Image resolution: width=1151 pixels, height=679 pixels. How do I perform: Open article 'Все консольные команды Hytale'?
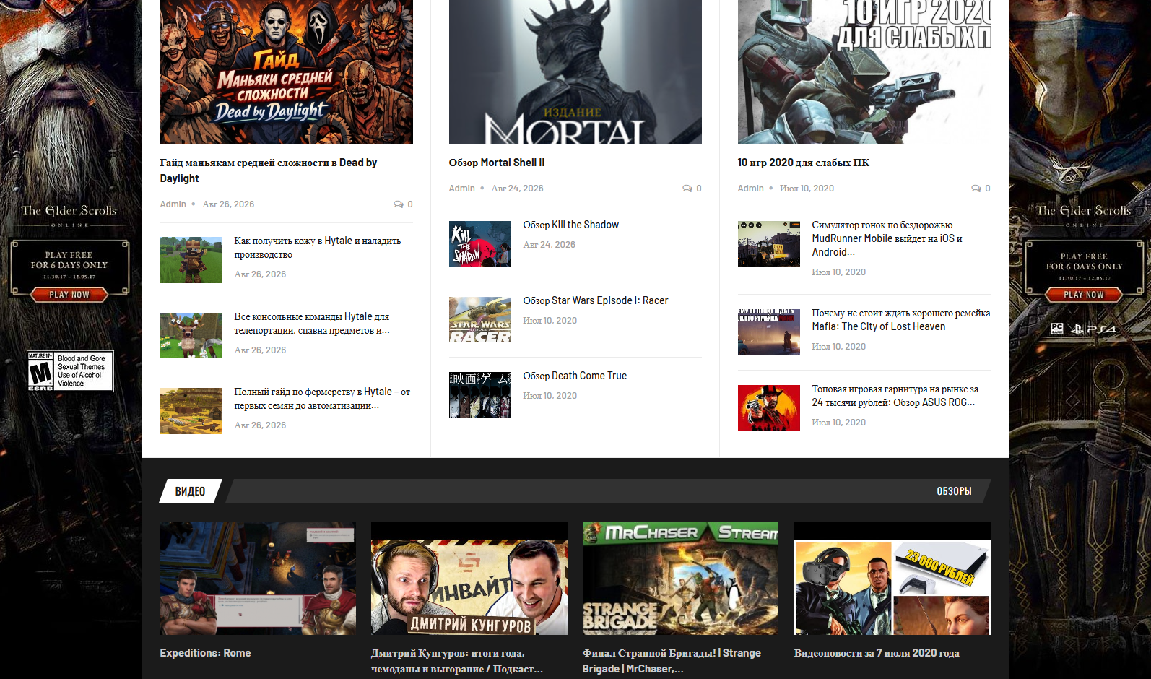pos(312,324)
